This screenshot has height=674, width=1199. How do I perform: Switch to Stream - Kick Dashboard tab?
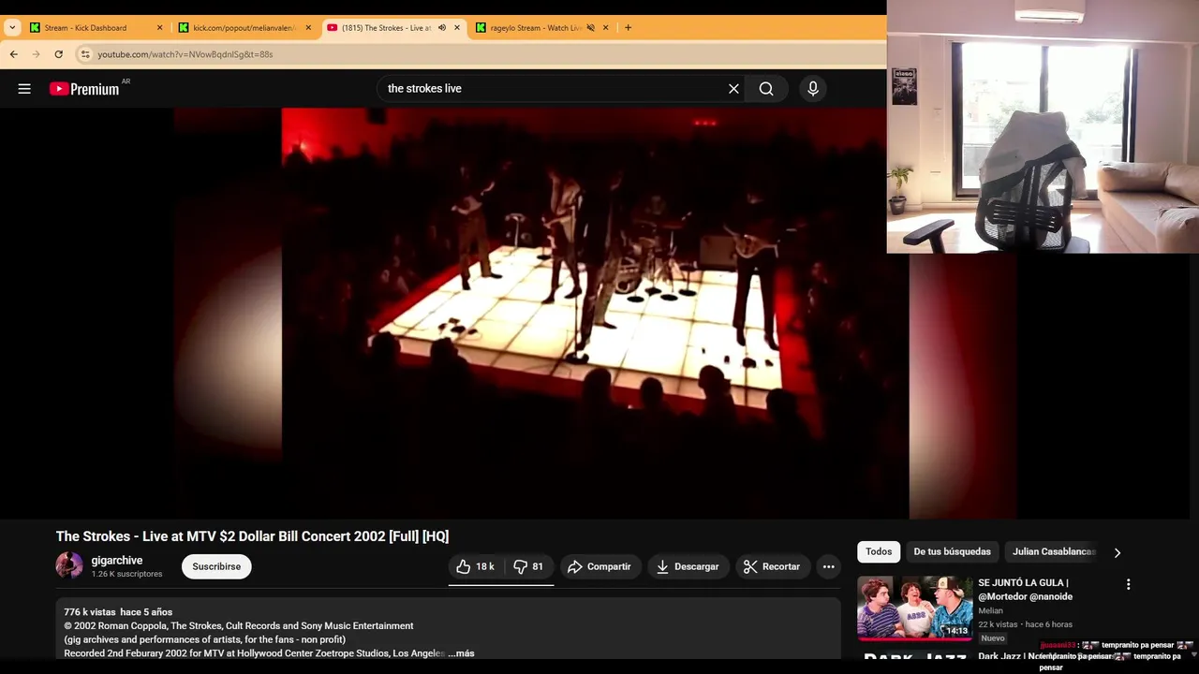click(x=85, y=28)
